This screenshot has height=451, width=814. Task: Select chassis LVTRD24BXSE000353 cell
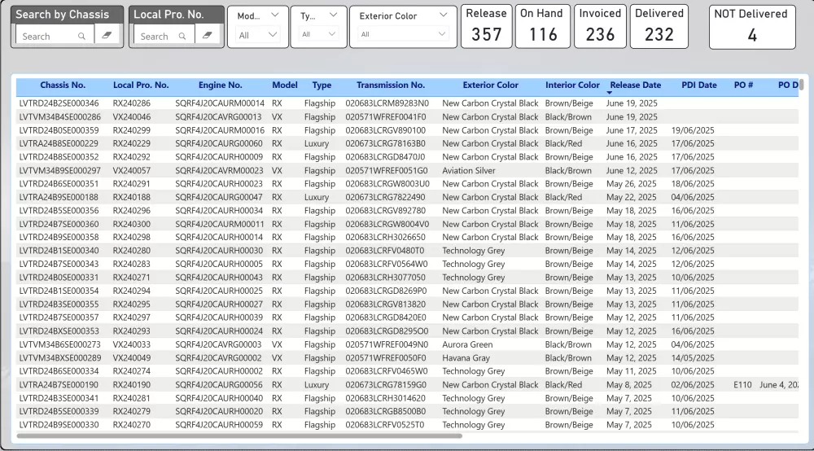tap(59, 331)
